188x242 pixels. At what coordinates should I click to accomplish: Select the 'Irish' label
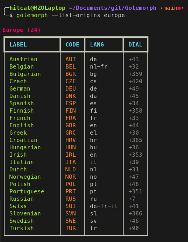point(18,155)
